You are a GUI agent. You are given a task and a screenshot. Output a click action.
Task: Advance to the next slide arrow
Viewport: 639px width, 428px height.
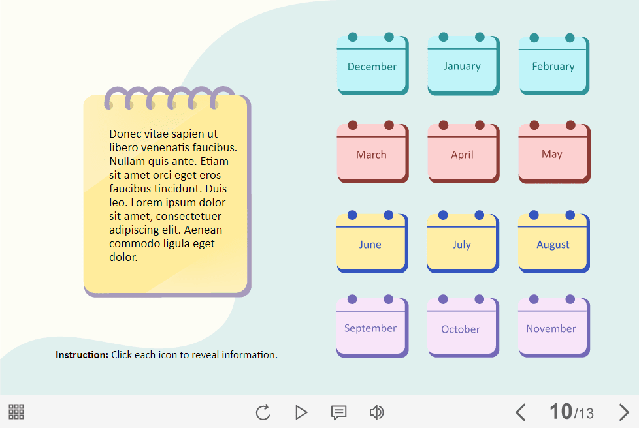click(624, 412)
